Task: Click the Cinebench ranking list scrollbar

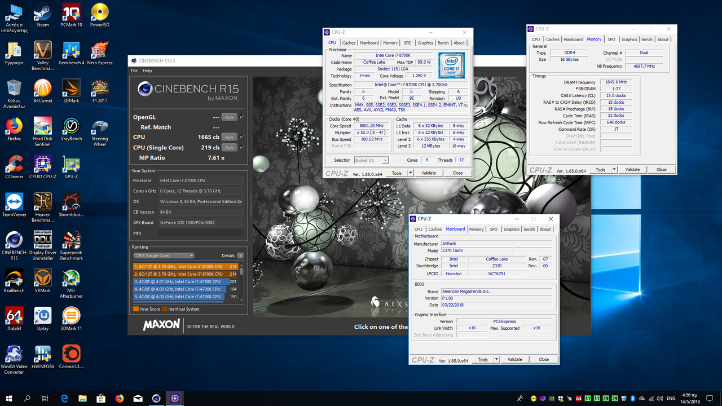Action: pyautogui.click(x=242, y=281)
